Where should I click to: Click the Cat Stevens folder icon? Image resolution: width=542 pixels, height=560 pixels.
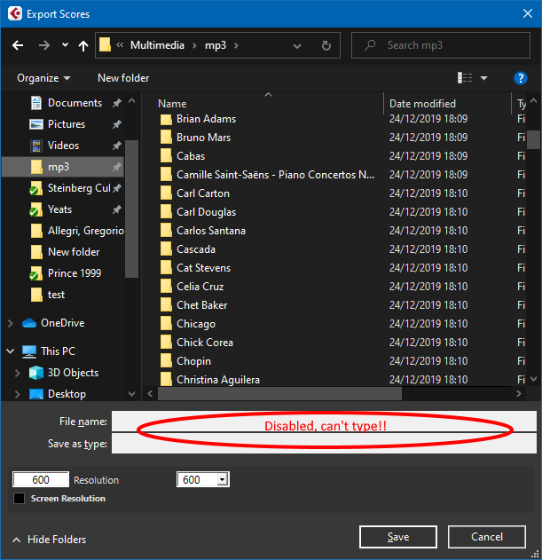click(x=166, y=268)
